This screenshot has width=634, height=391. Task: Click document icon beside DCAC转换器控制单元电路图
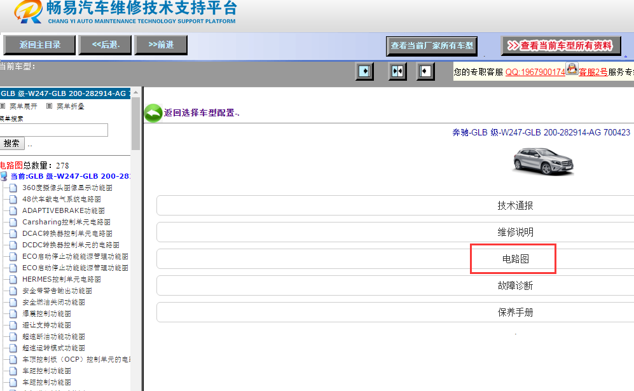(x=13, y=234)
